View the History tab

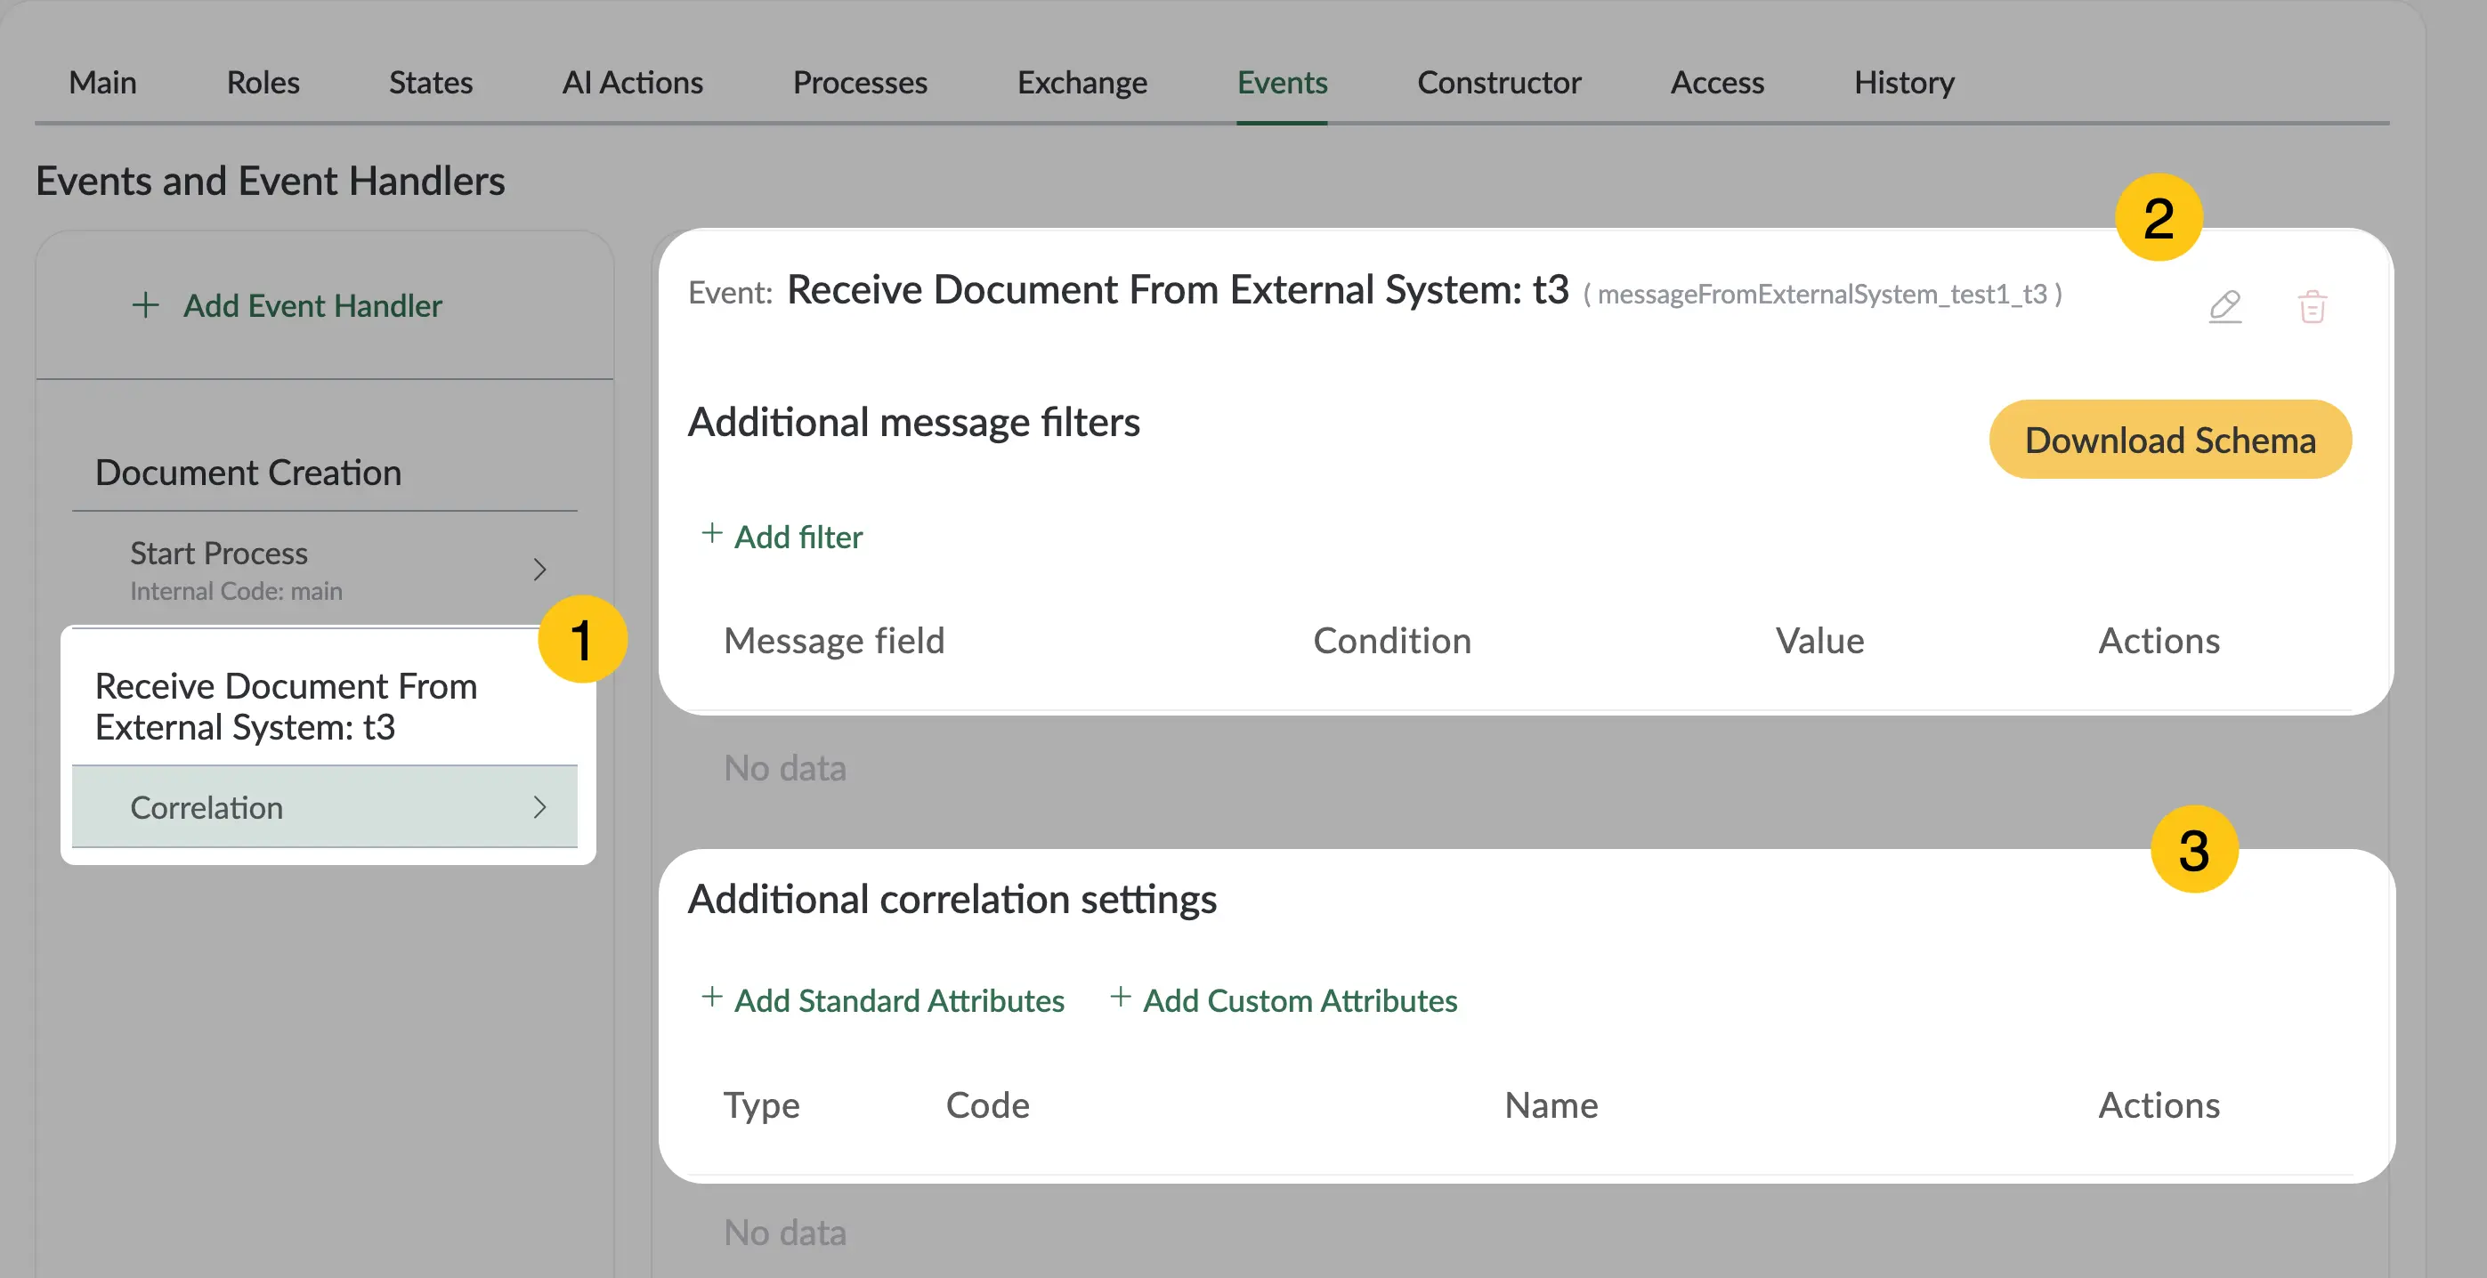[x=1904, y=82]
